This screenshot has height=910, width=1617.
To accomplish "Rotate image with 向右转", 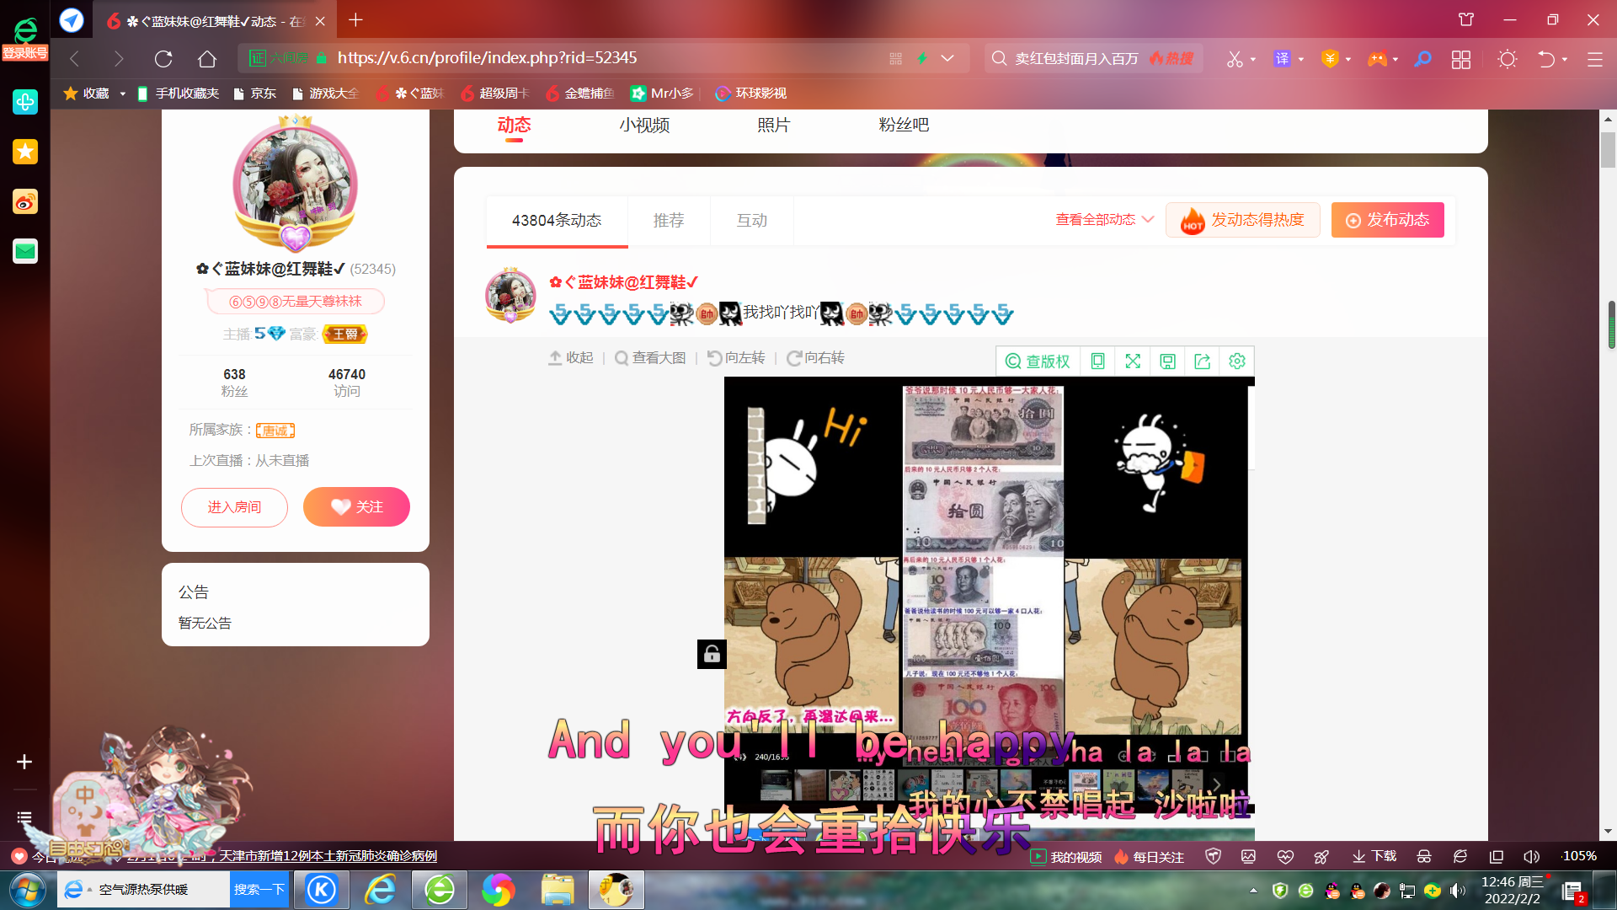I will click(815, 358).
